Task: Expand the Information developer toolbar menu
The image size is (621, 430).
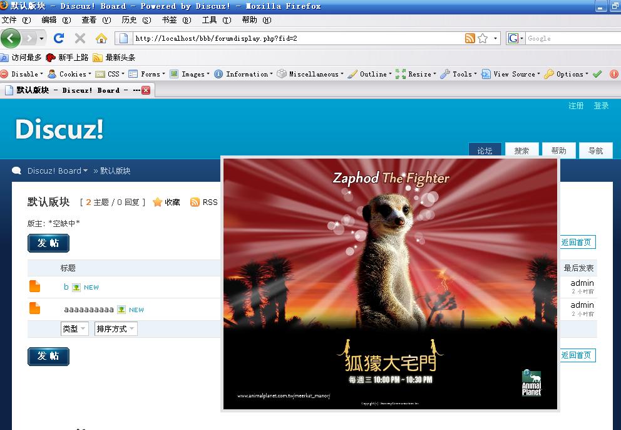Action: tap(244, 74)
